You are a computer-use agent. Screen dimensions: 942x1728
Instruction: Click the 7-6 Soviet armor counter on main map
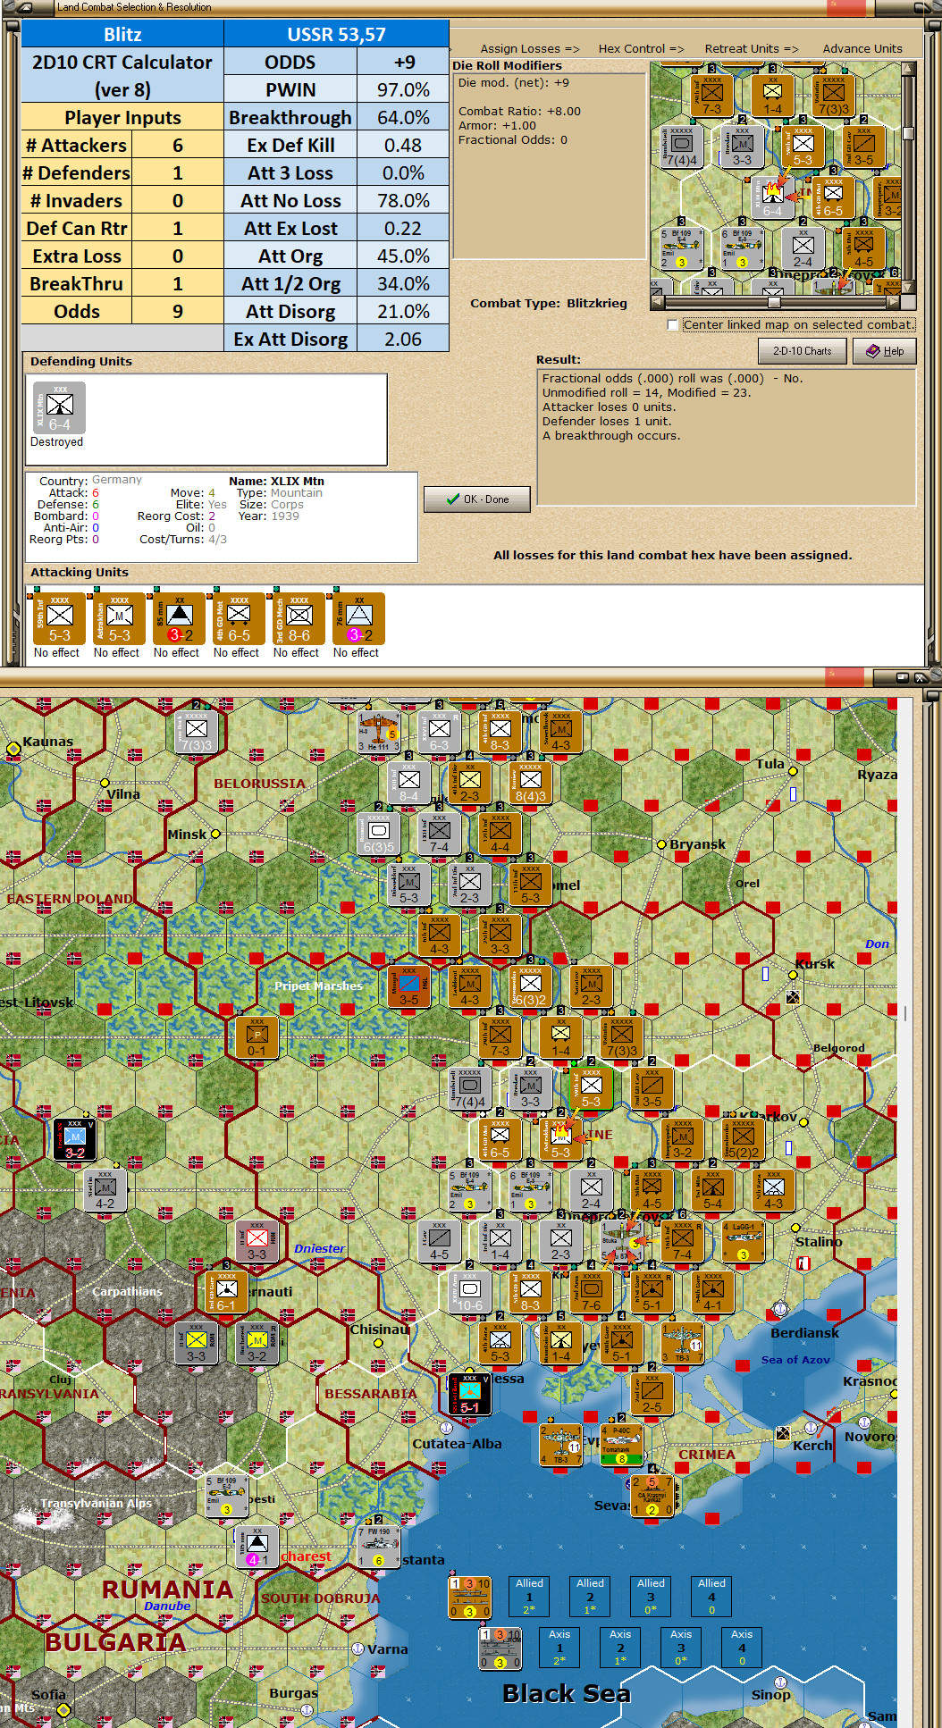pos(591,1292)
